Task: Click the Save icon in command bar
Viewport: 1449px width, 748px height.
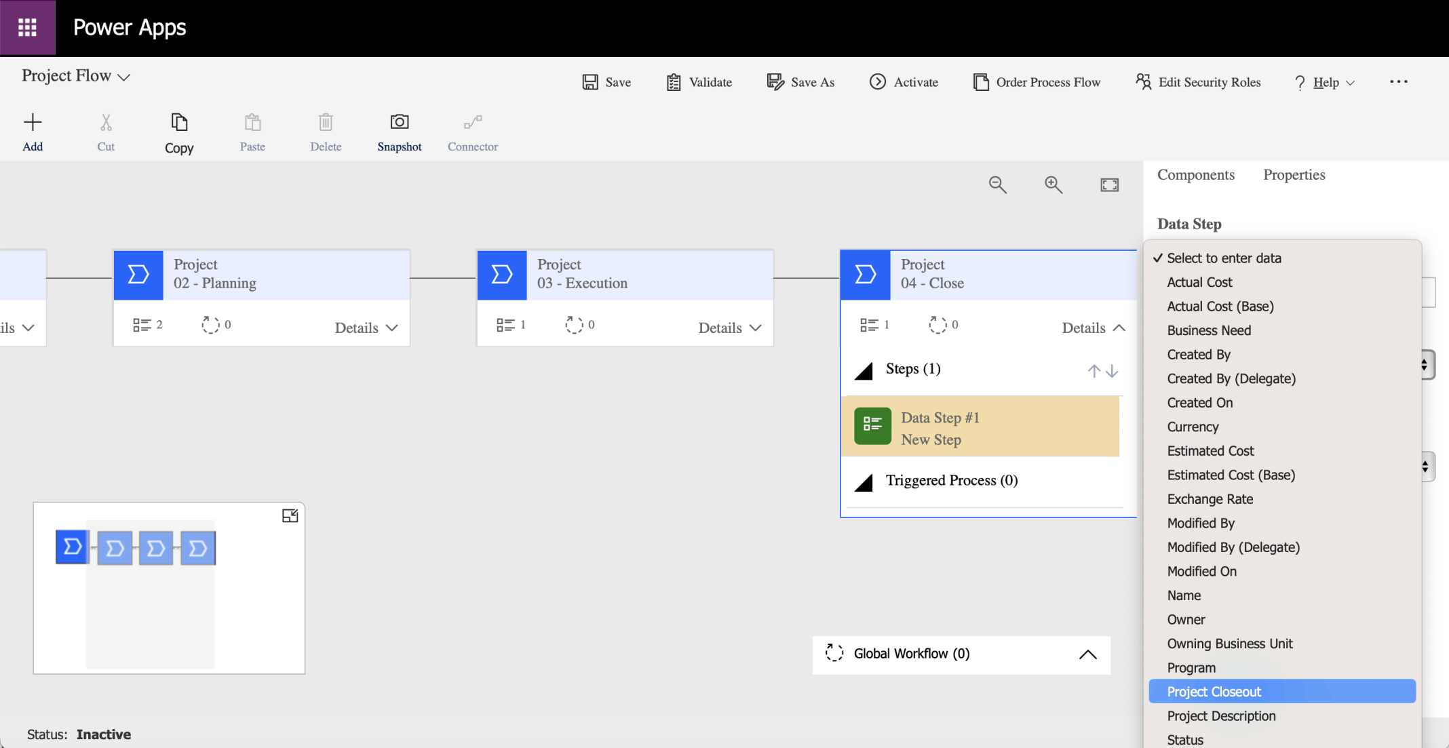Action: click(590, 82)
